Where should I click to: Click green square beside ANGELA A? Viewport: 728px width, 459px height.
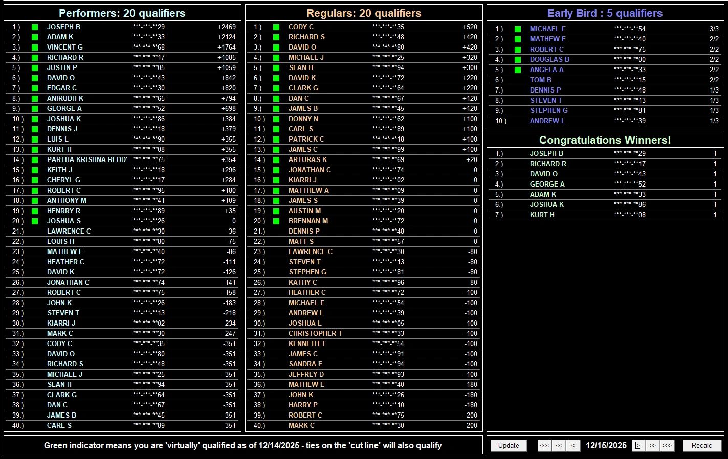click(518, 70)
